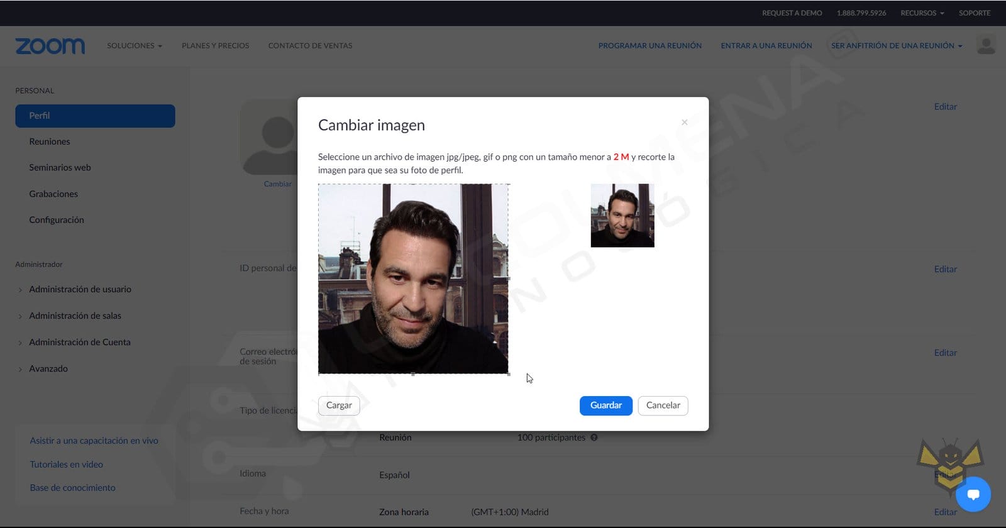Click the Zoom logo
The image size is (1006, 528).
[x=50, y=46]
